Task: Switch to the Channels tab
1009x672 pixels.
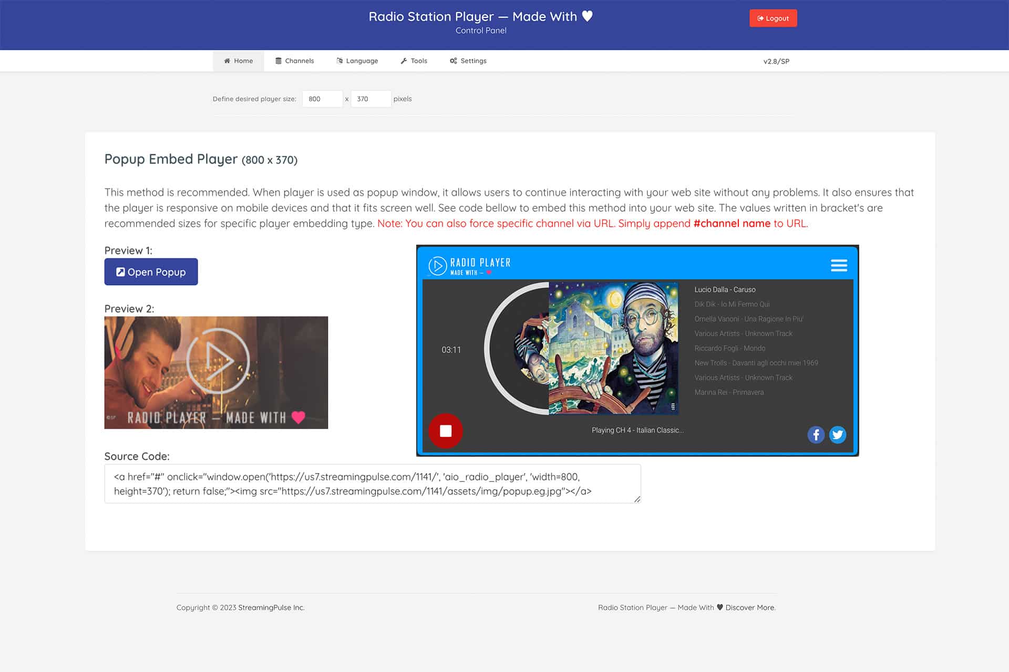Action: pyautogui.click(x=294, y=61)
